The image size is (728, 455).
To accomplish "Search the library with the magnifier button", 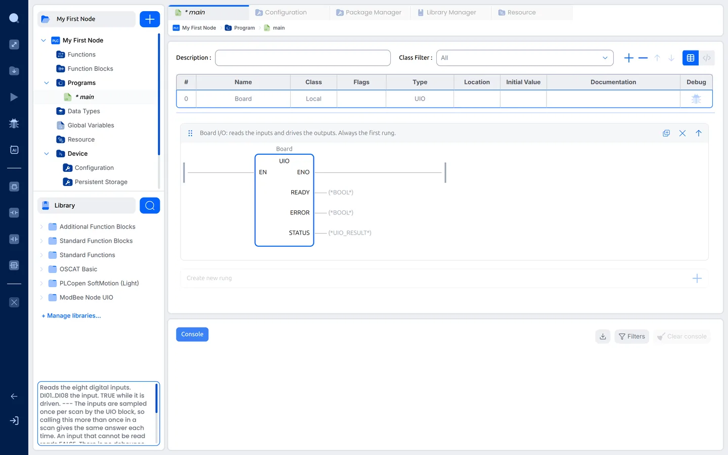I will (150, 205).
